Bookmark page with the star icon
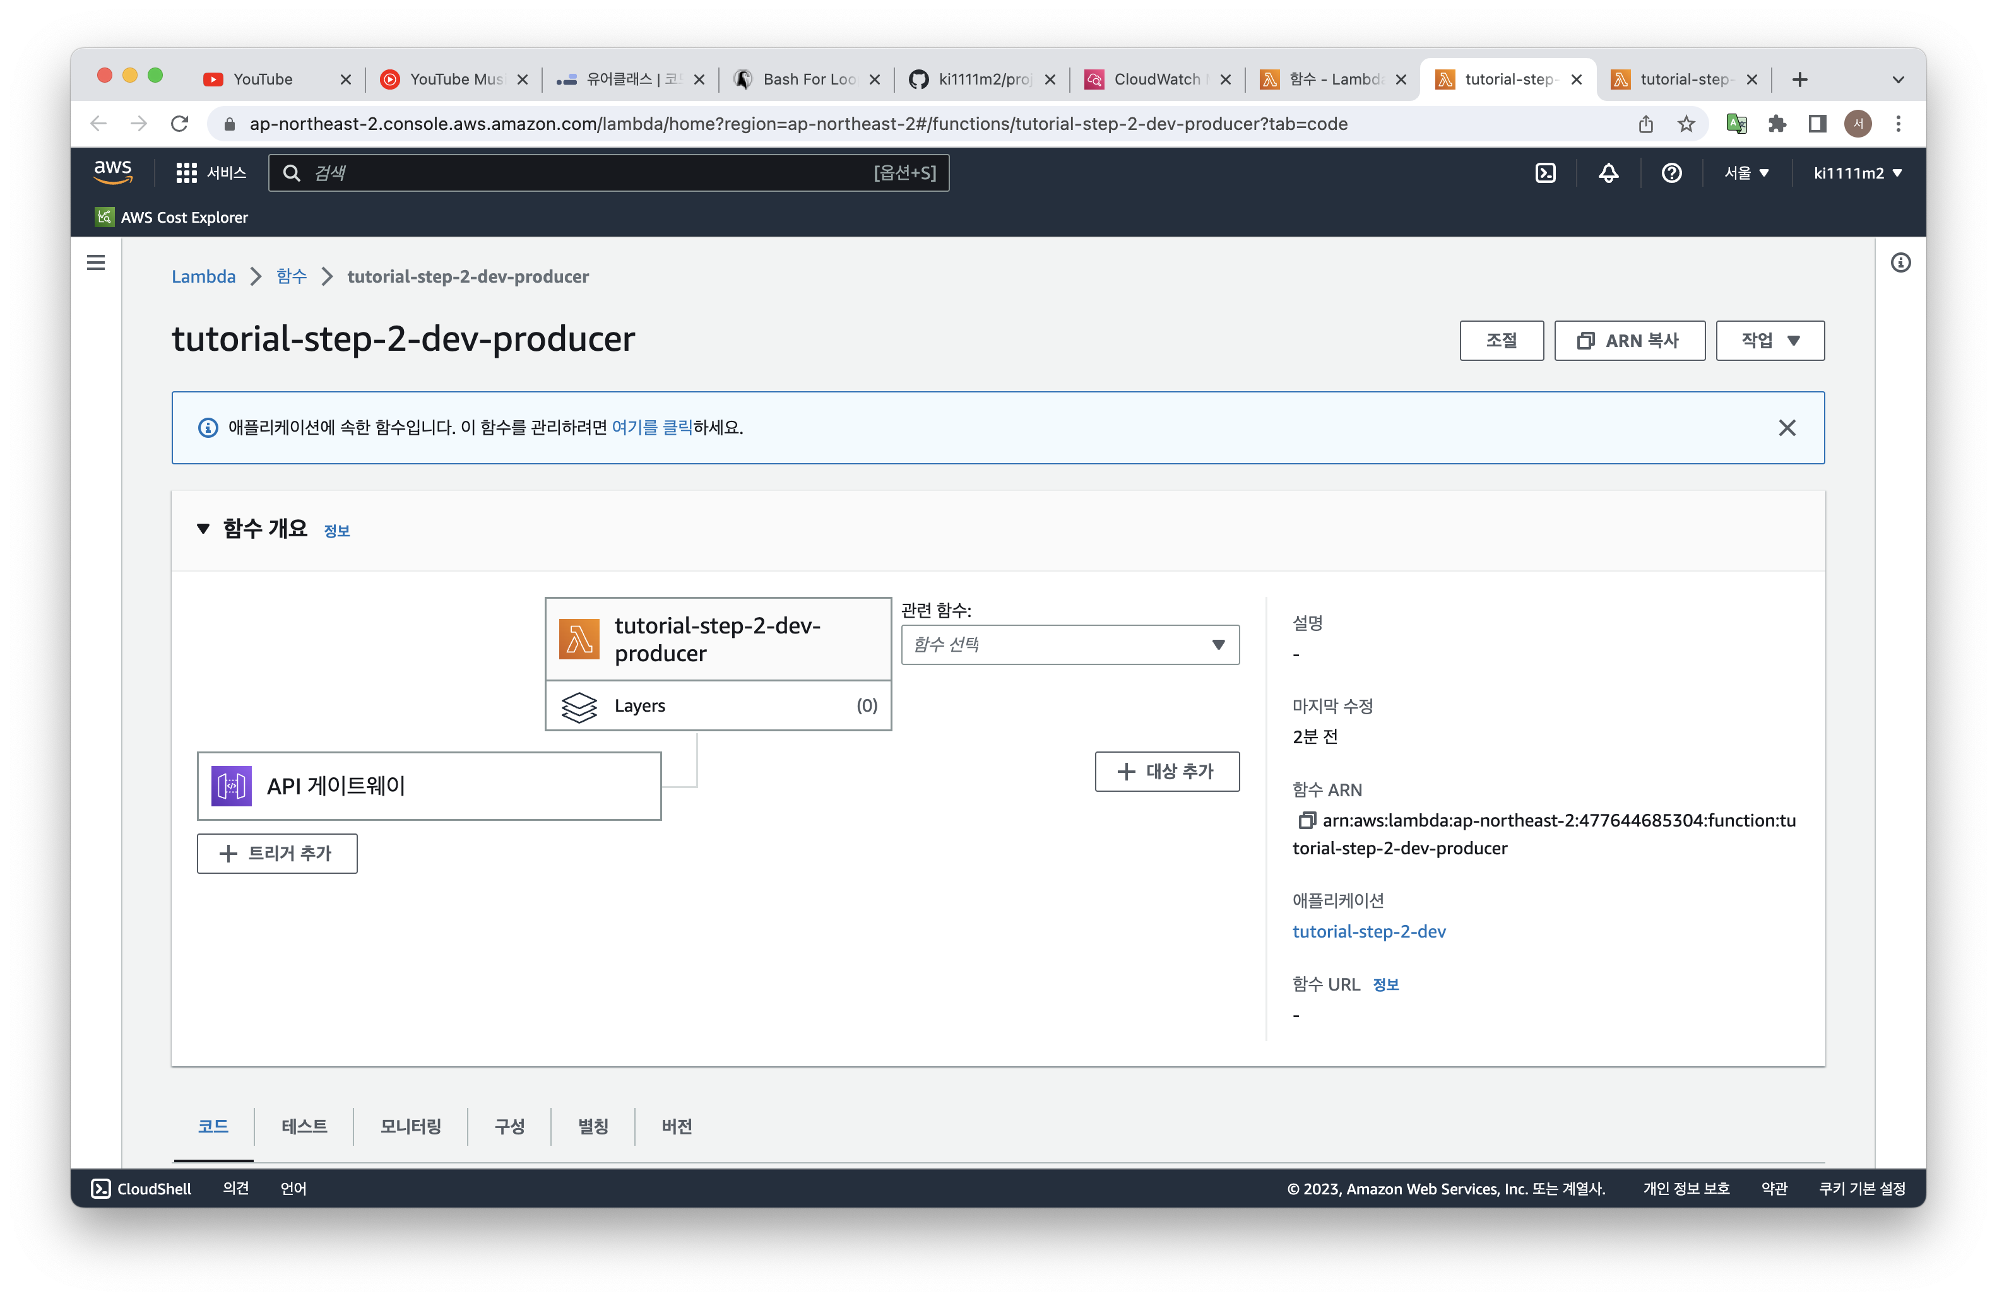 [1686, 124]
